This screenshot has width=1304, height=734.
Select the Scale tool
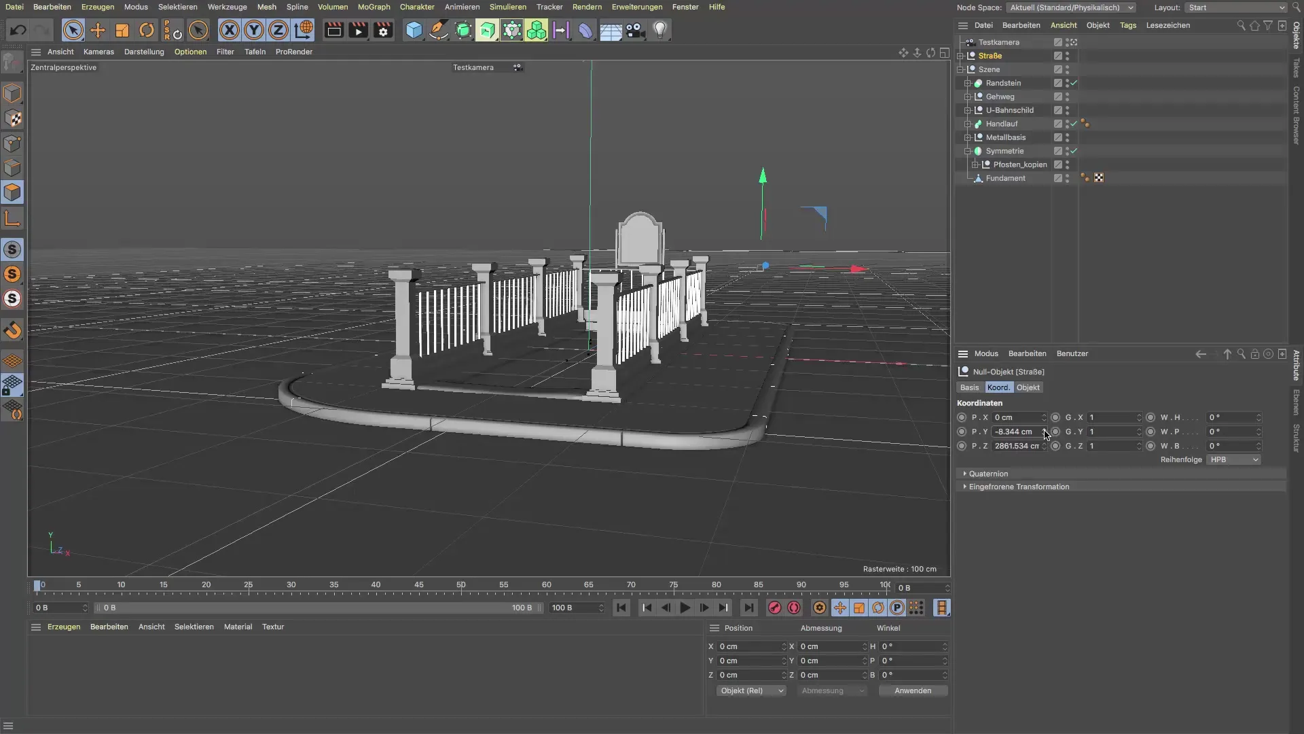coord(122,31)
